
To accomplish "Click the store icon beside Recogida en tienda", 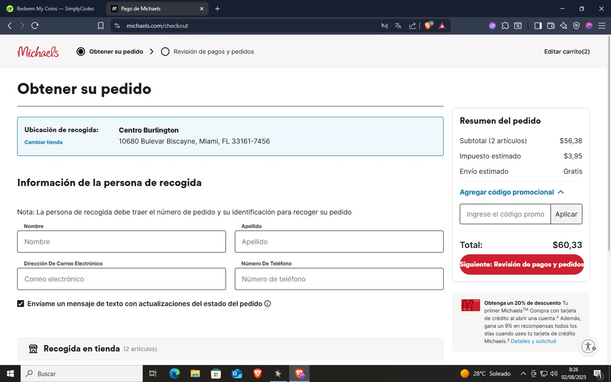I will pyautogui.click(x=33, y=349).
